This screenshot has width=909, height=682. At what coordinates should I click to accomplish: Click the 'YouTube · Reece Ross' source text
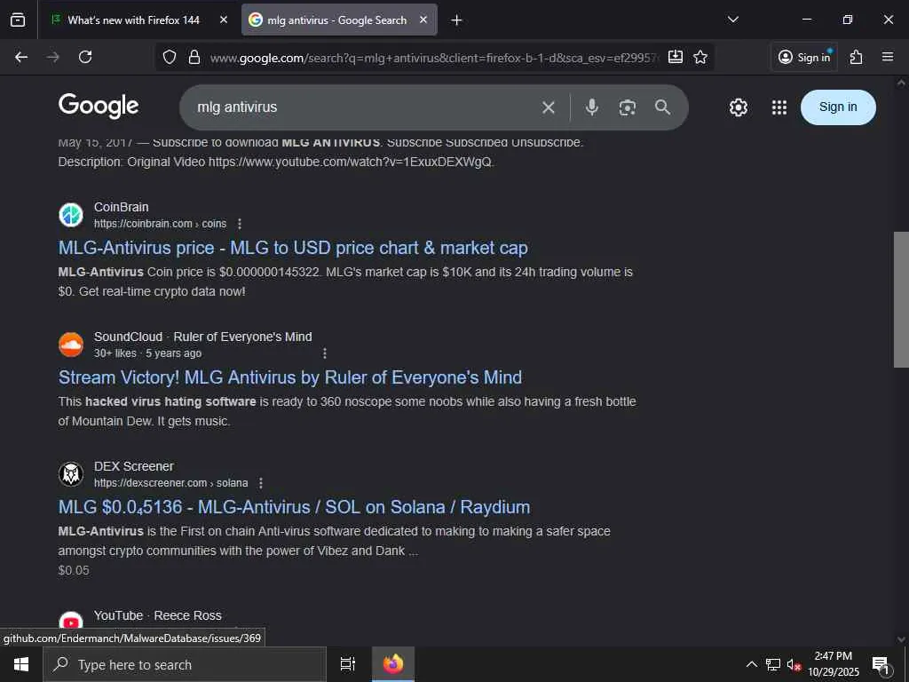(x=158, y=616)
